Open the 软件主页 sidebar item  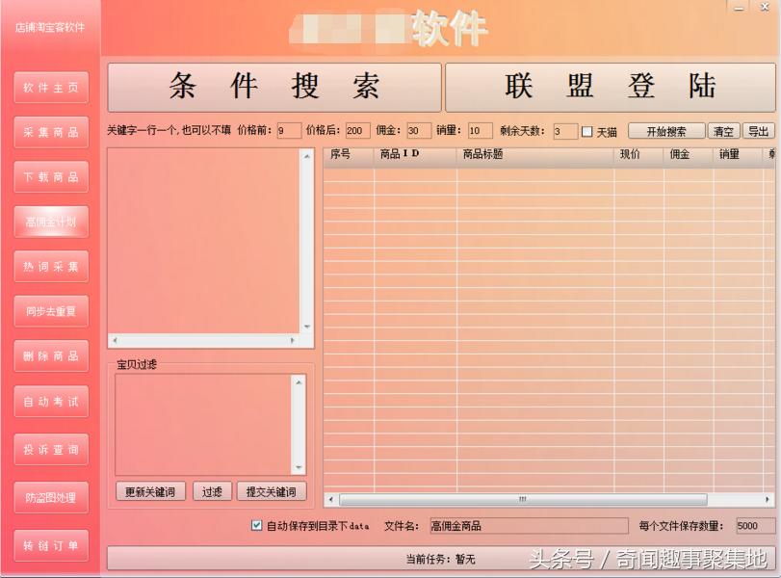point(50,87)
